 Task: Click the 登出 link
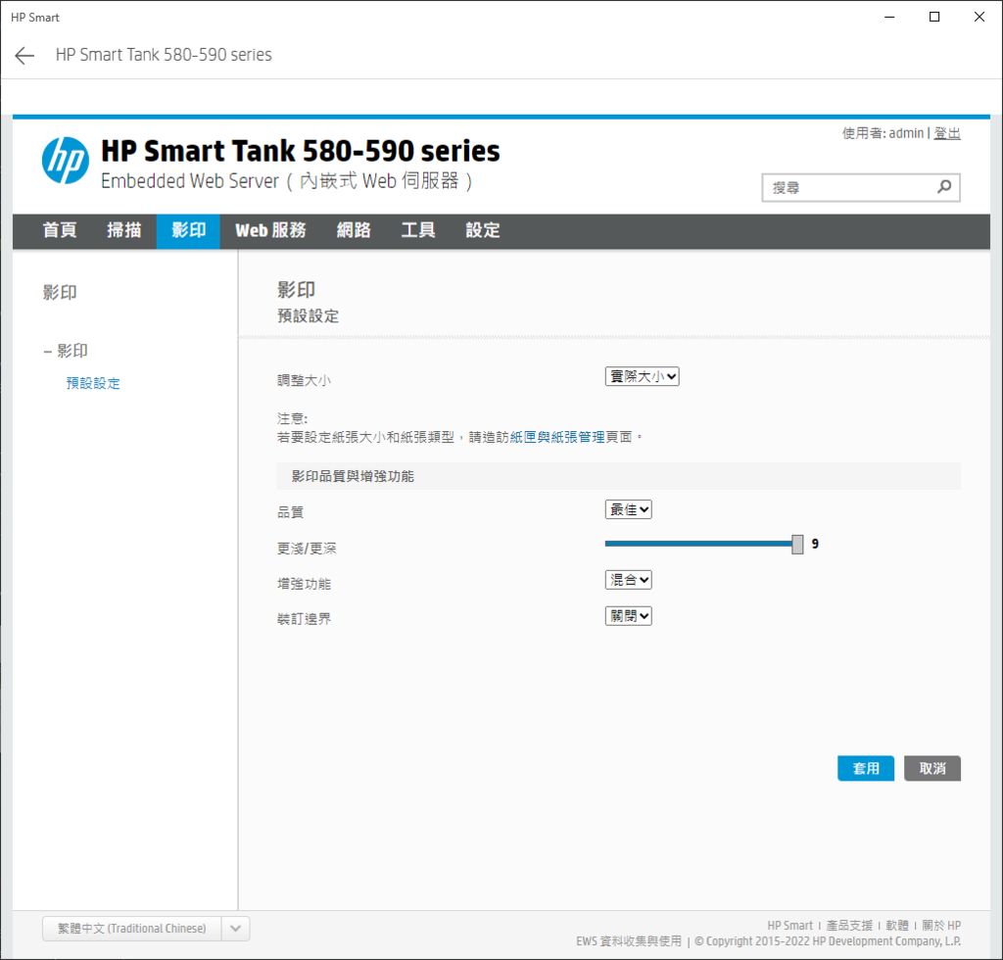(x=947, y=133)
